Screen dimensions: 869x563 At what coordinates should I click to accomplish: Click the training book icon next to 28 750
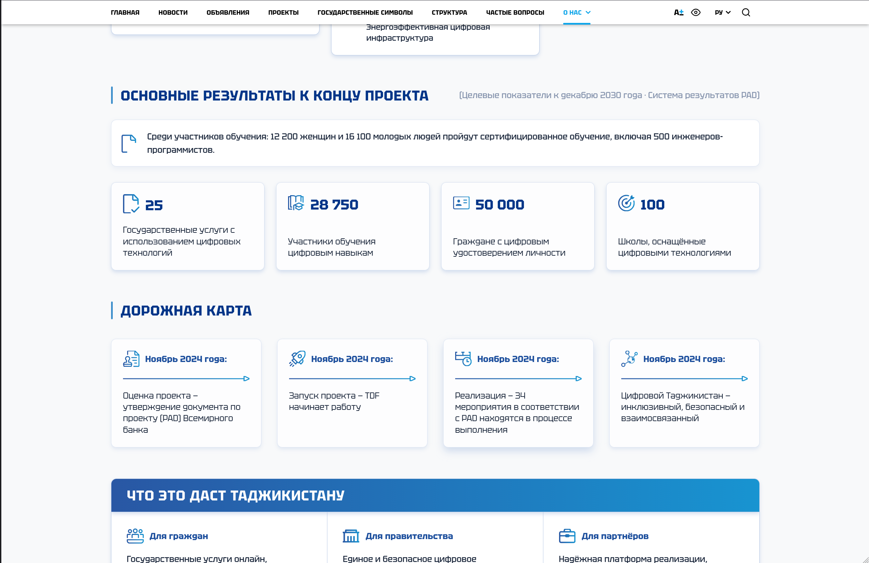296,203
